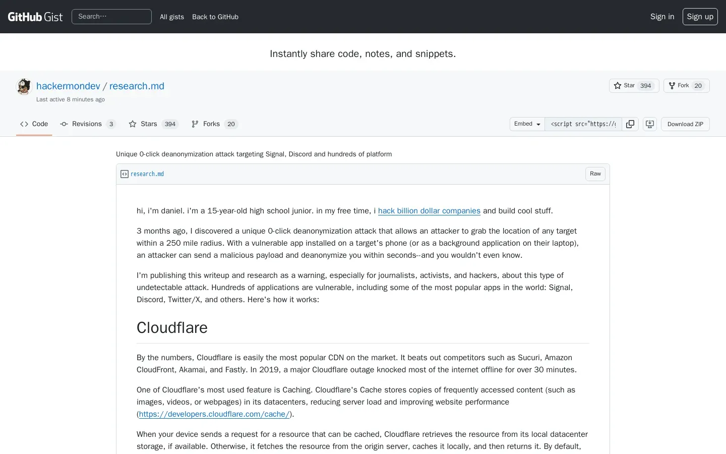Click the Raw button
Screen dimensions: 726x454
coord(595,174)
